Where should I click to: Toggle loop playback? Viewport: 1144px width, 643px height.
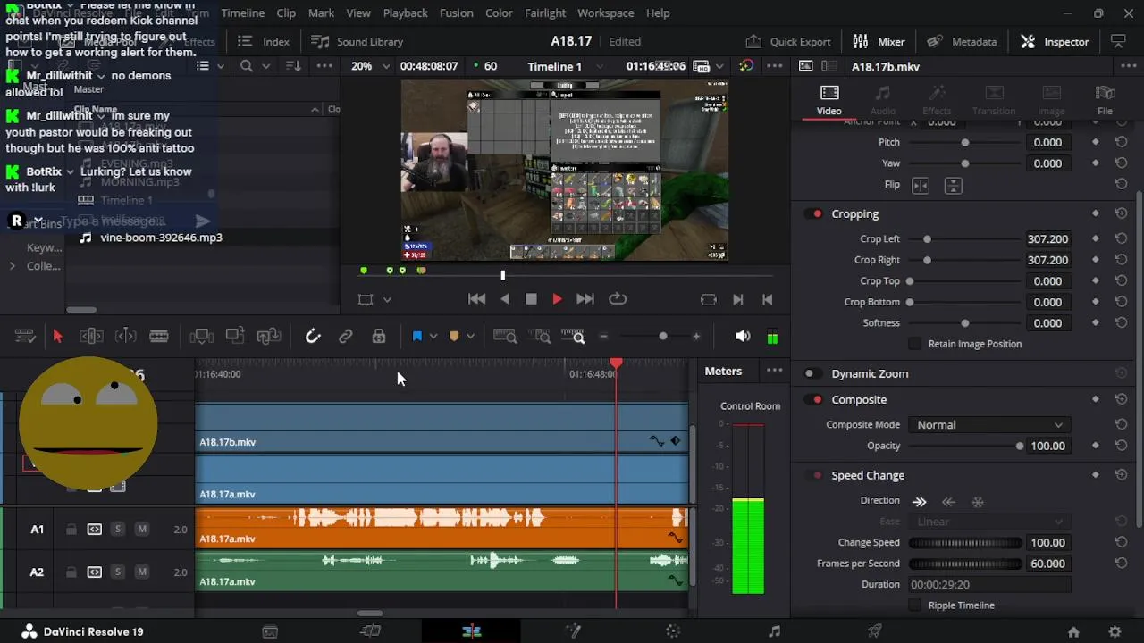(618, 299)
